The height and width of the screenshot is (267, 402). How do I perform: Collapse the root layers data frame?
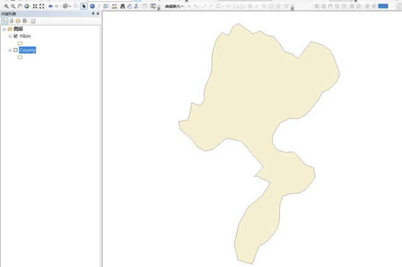4,29
